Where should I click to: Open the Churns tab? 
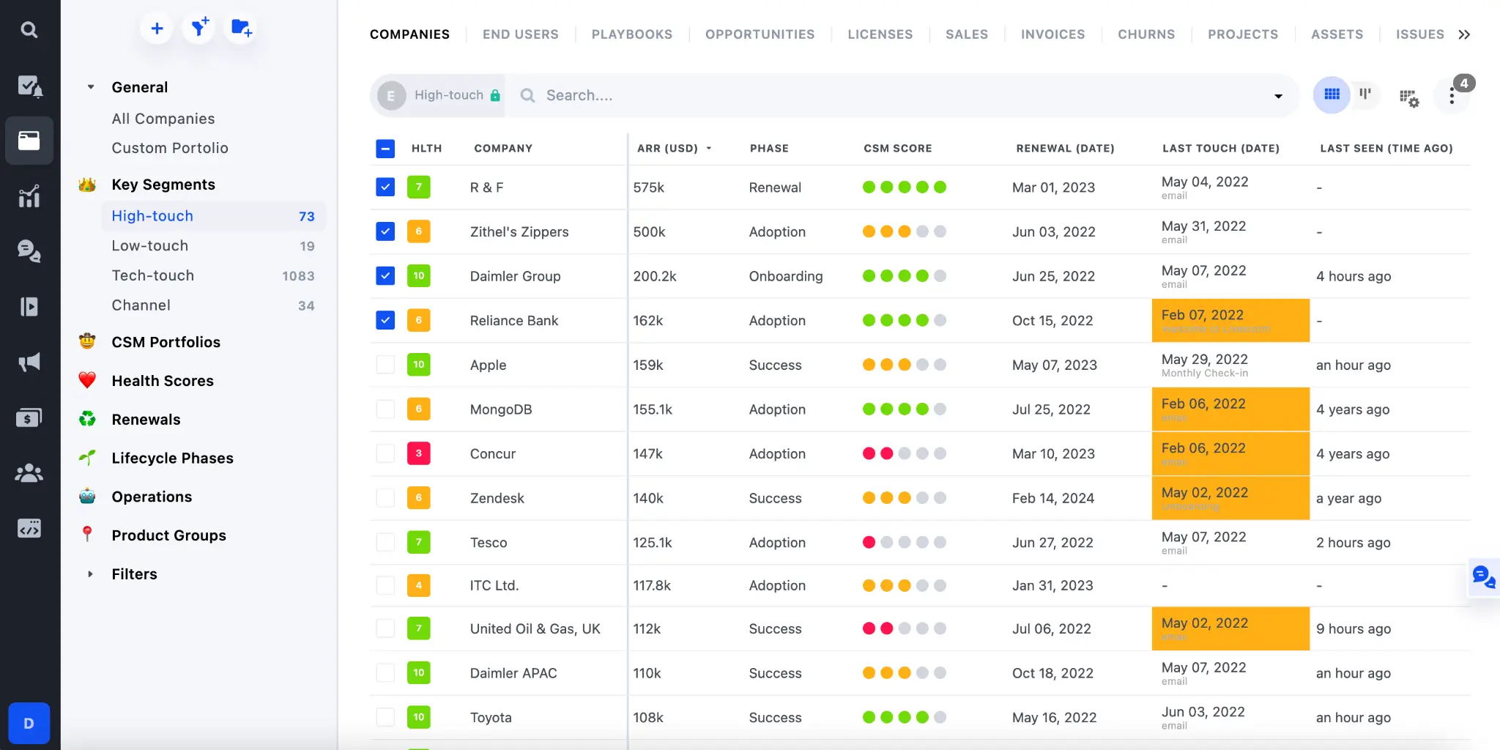click(x=1146, y=34)
